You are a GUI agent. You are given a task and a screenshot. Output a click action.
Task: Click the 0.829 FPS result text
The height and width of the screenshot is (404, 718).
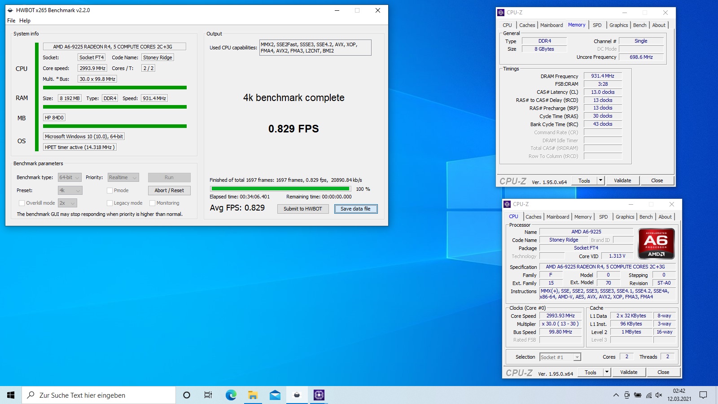point(293,129)
